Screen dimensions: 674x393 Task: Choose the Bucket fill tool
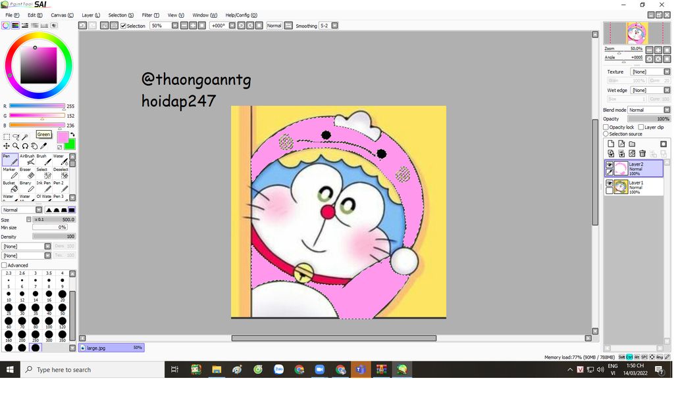10,186
